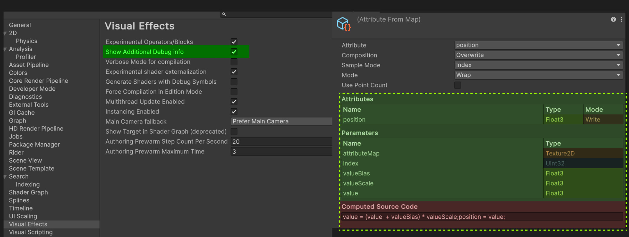
Task: Select Physics under 2D
Action: tap(27, 41)
